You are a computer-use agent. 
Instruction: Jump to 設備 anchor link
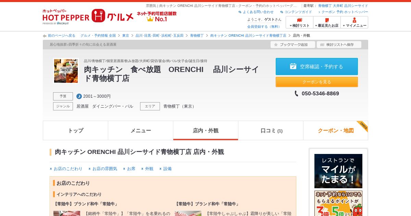click(167, 169)
